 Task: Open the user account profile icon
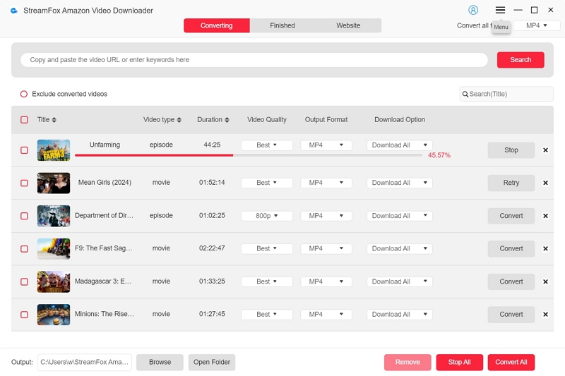[473, 10]
